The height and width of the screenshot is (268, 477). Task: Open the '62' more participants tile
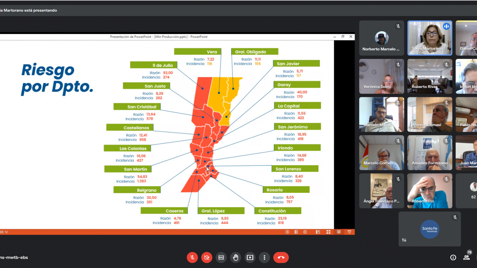[466, 191]
